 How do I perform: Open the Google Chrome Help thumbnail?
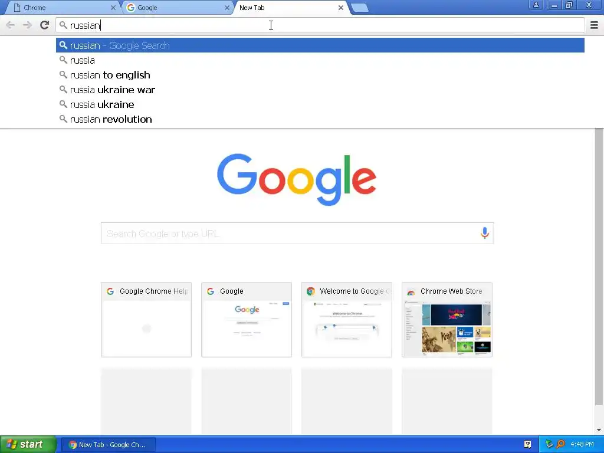tap(146, 320)
